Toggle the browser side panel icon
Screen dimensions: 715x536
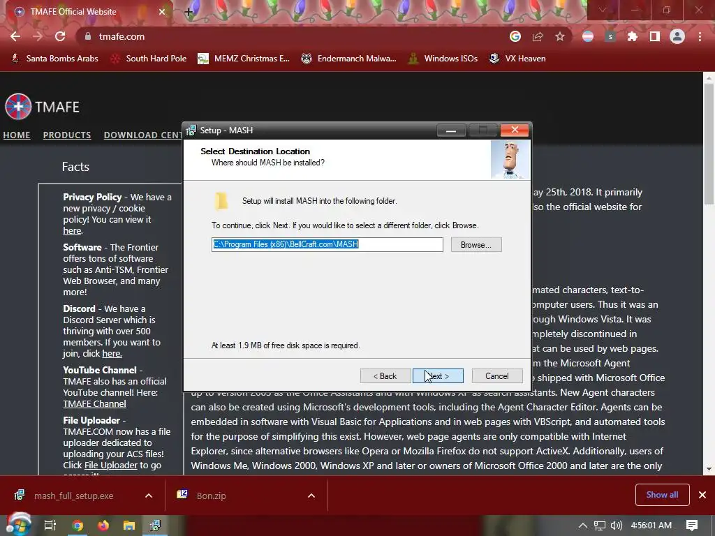coord(655,36)
